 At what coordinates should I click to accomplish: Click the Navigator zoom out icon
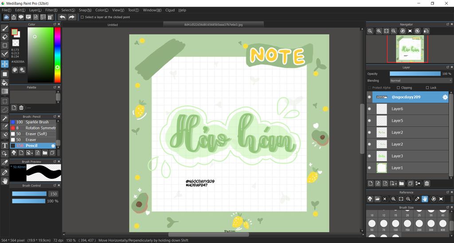click(394, 31)
